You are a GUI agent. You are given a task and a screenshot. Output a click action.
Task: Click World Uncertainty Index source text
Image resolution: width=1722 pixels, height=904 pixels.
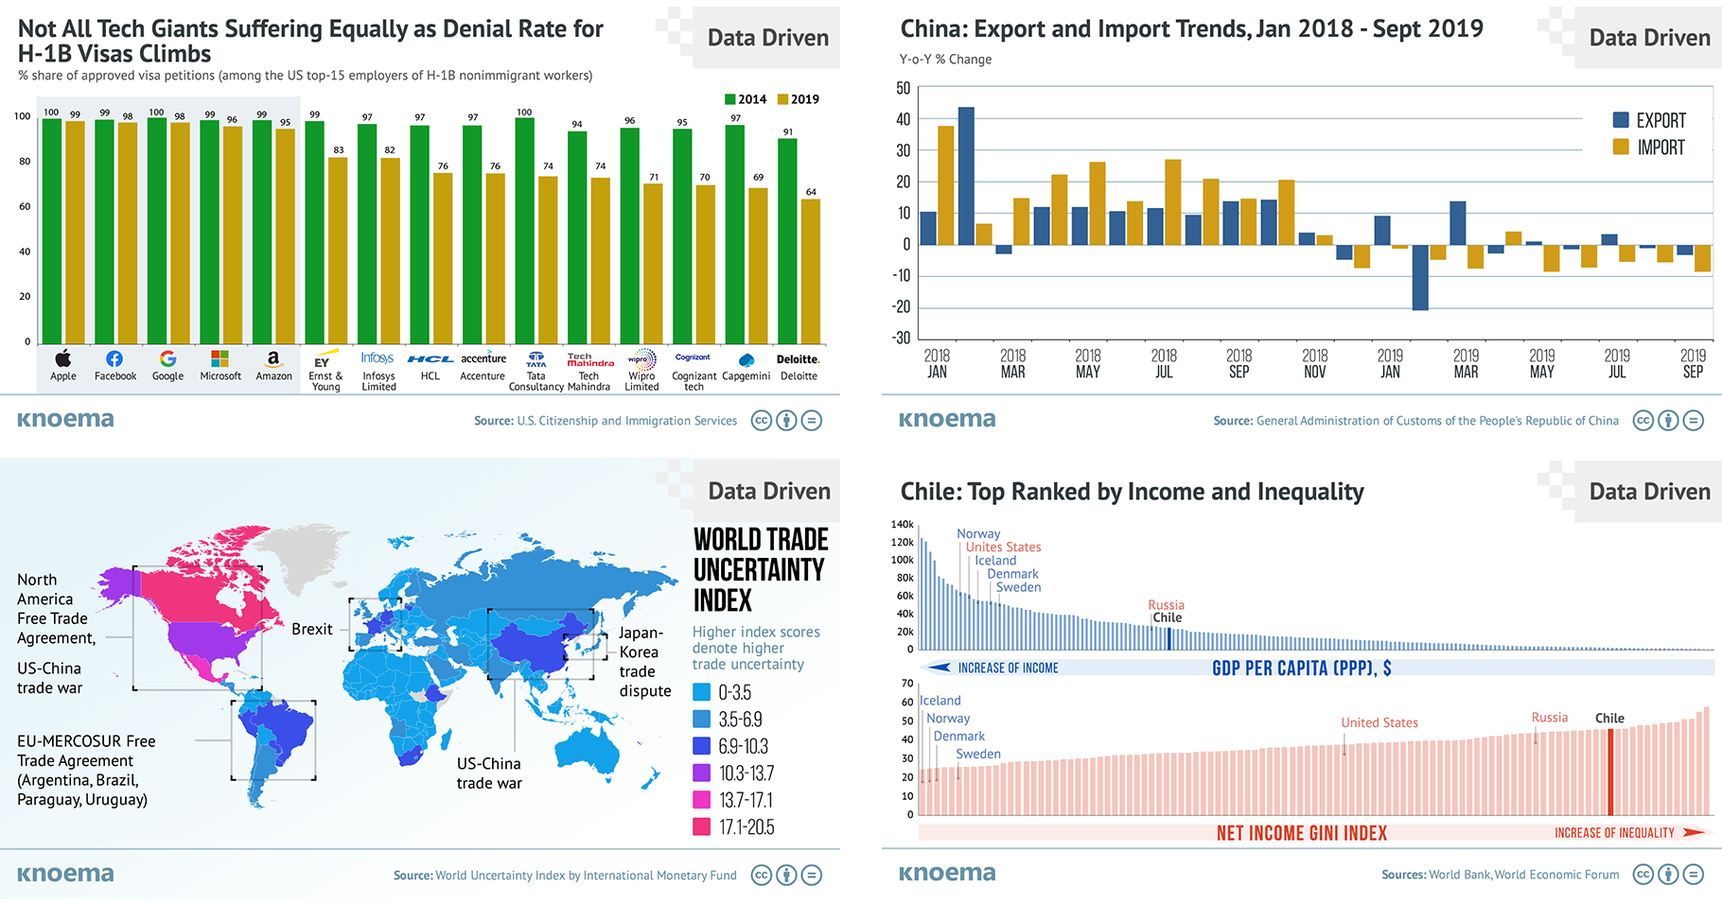(586, 876)
